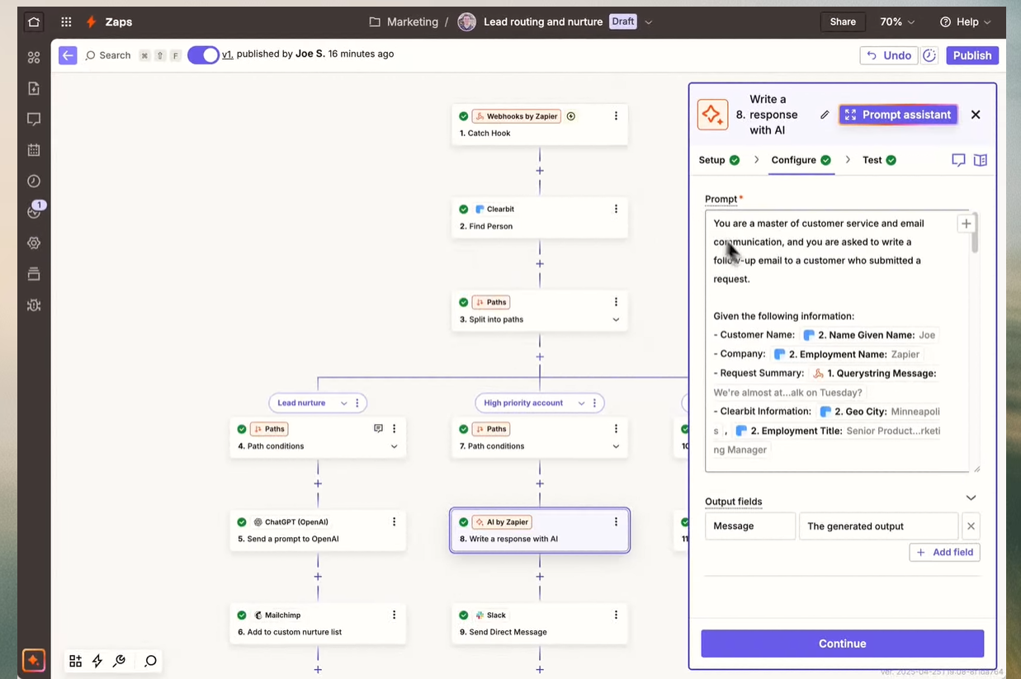Click the orange Zaps lightning icon
Viewport: 1021px width, 679px height.
[92, 22]
